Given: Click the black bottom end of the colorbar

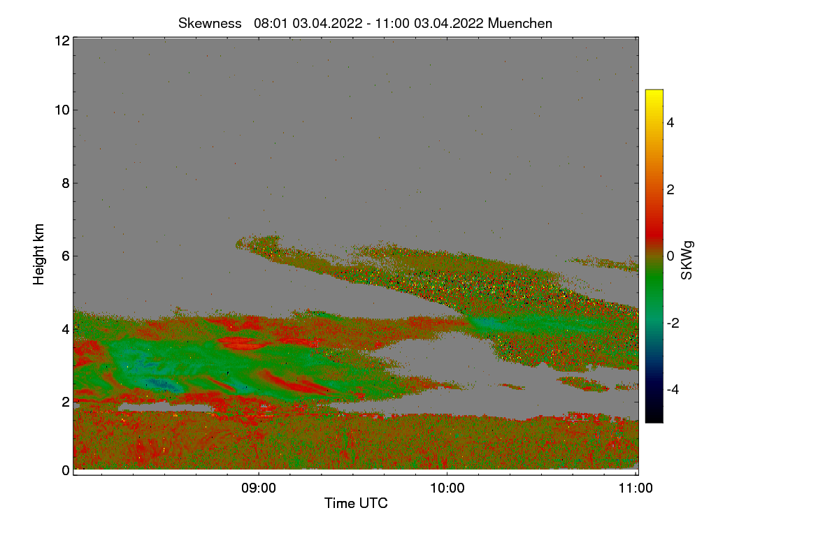Looking at the screenshot, I should point(654,417).
